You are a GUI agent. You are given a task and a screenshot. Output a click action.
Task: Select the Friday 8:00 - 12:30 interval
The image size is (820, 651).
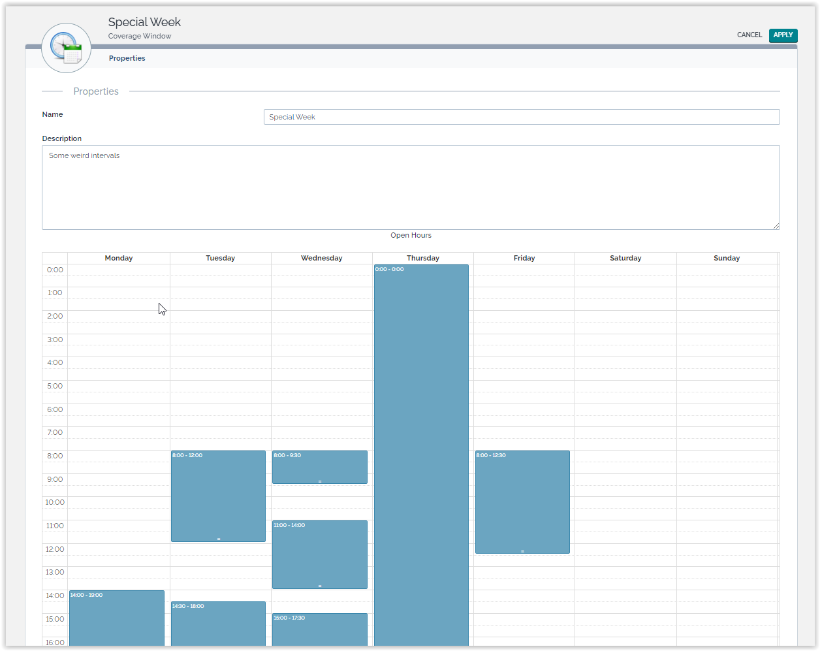522,501
